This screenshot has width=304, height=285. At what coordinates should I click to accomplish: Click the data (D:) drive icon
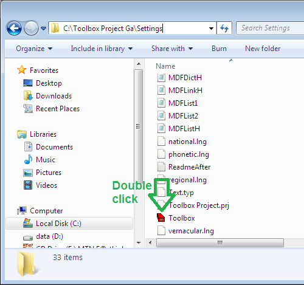point(28,237)
